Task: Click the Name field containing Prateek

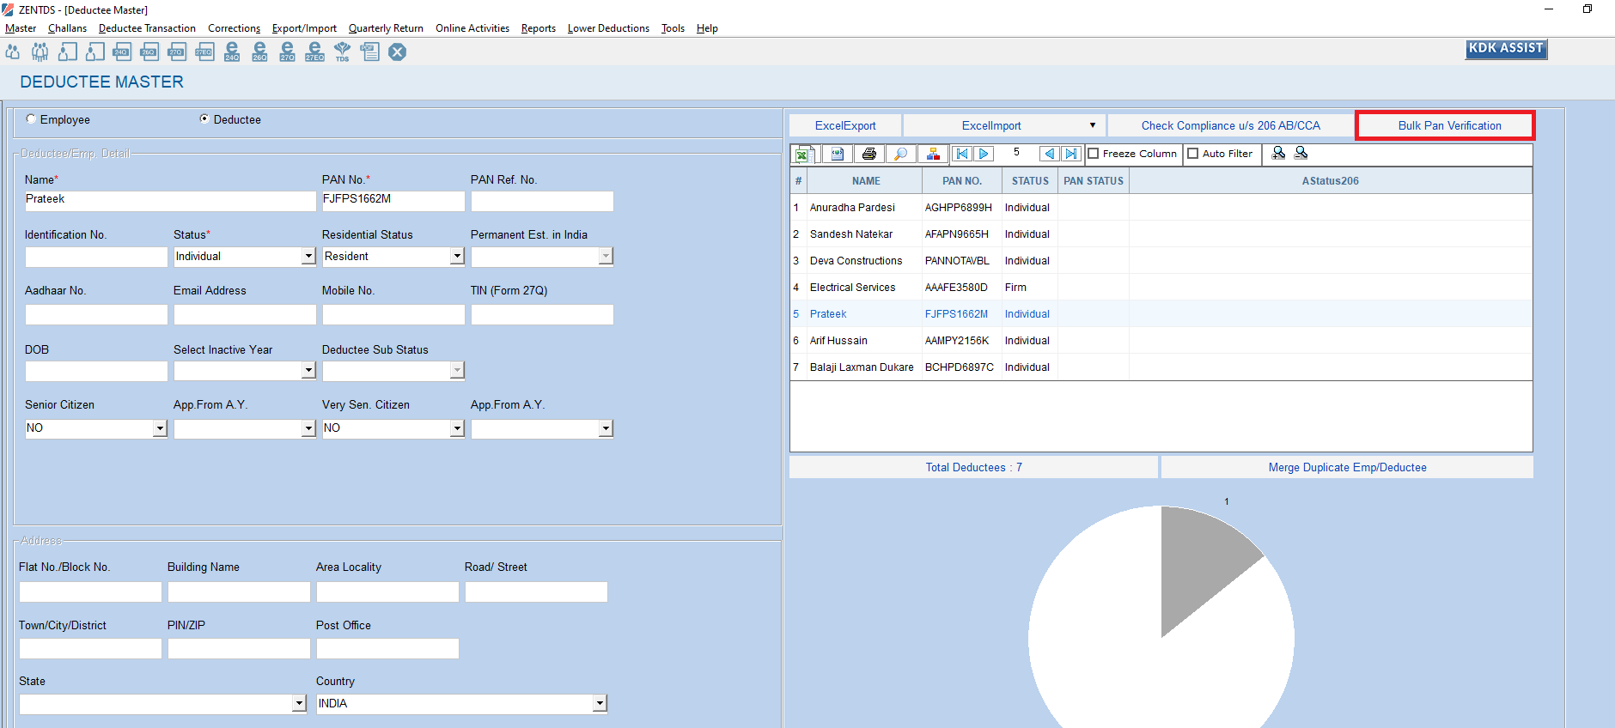Action: (x=170, y=200)
